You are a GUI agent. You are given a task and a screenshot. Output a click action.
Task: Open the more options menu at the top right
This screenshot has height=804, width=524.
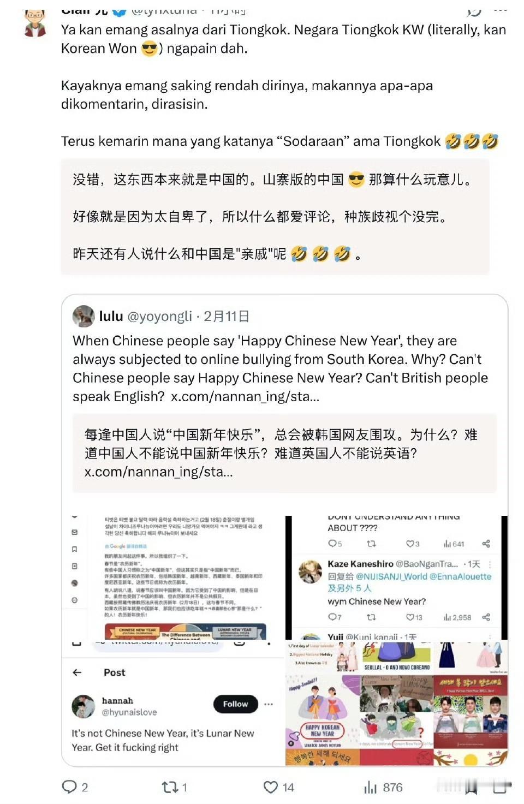pyautogui.click(x=500, y=10)
